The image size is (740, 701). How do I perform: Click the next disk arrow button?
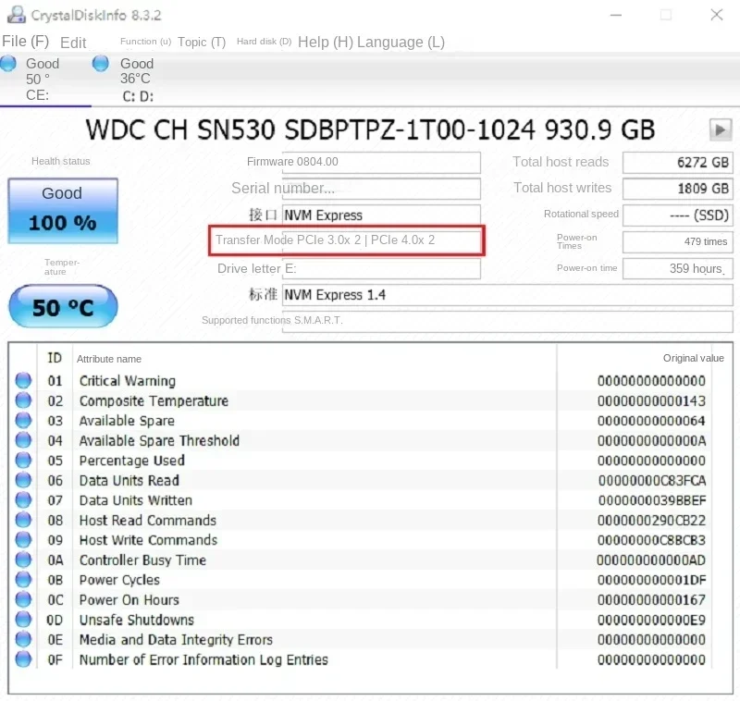pos(721,129)
